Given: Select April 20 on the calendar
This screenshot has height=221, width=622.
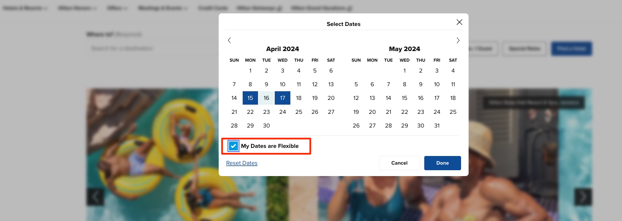Looking at the screenshot, I should 331,98.
